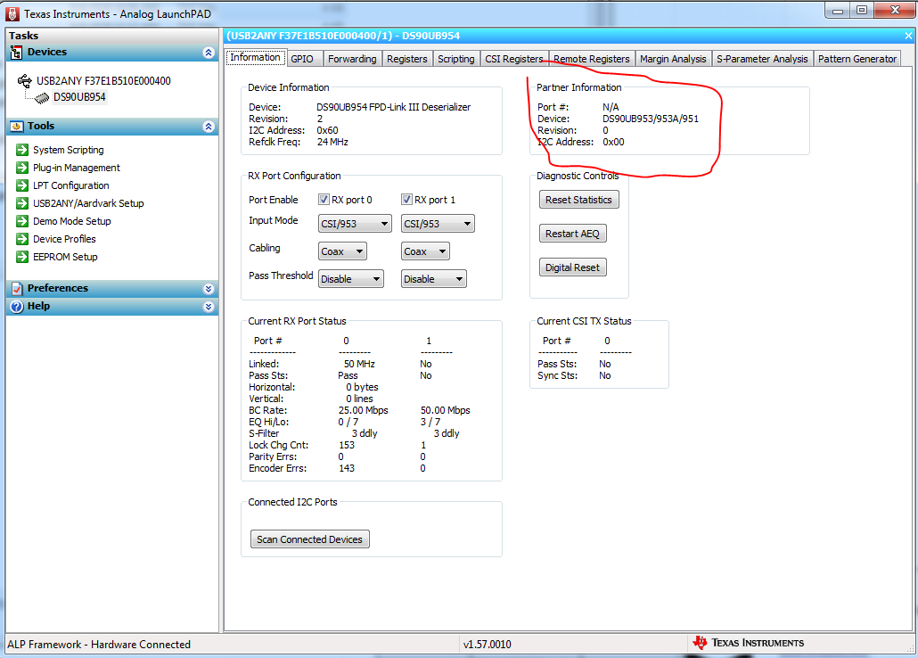The height and width of the screenshot is (658, 918).
Task: Open the Remote Registers tab
Action: pos(592,59)
